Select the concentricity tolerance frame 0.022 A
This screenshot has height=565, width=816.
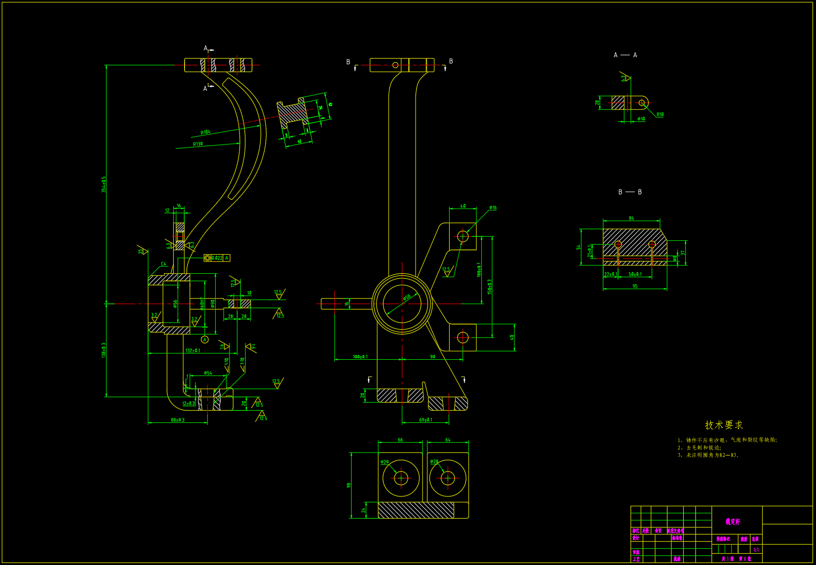(217, 258)
